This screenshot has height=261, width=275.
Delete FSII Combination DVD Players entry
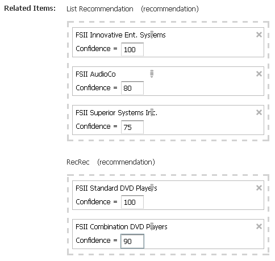259,226
